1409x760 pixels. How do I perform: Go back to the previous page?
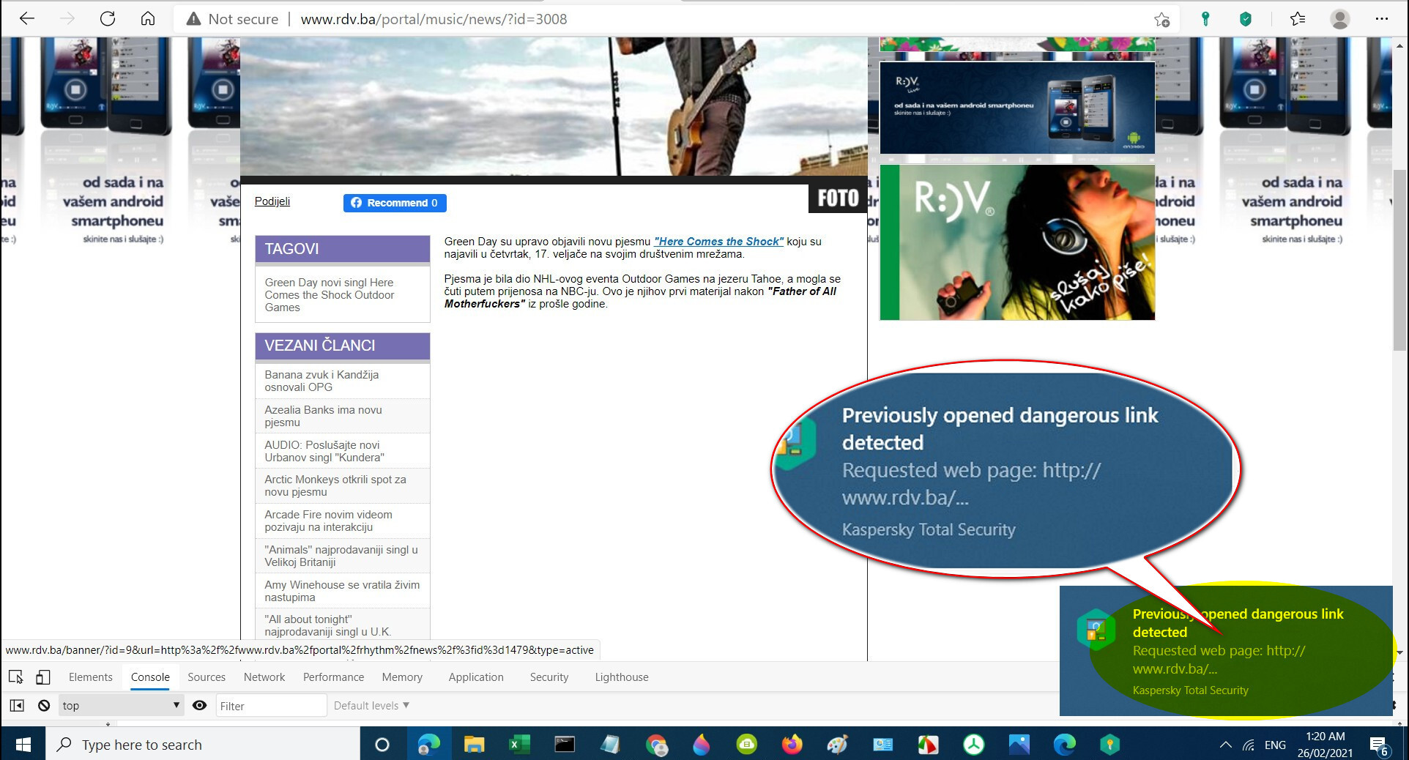pyautogui.click(x=27, y=19)
